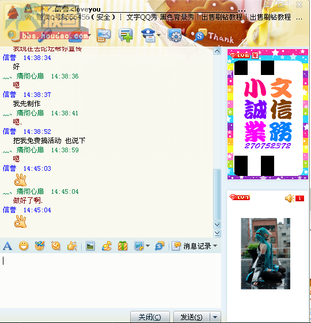Click the LV7 diamond level badge
The width and height of the screenshot is (311, 323).
[x=240, y=197]
